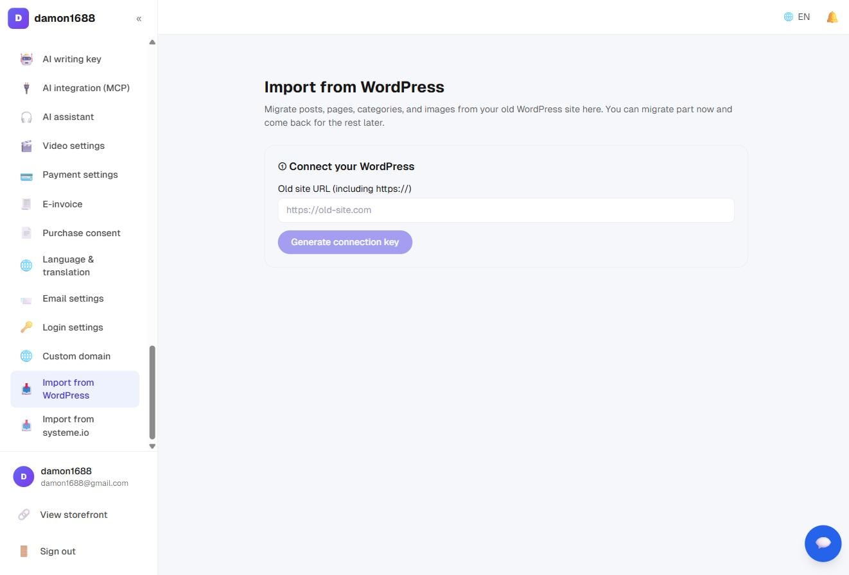Click the purple D workspace logo
Screen dimensions: 849x575
18,18
